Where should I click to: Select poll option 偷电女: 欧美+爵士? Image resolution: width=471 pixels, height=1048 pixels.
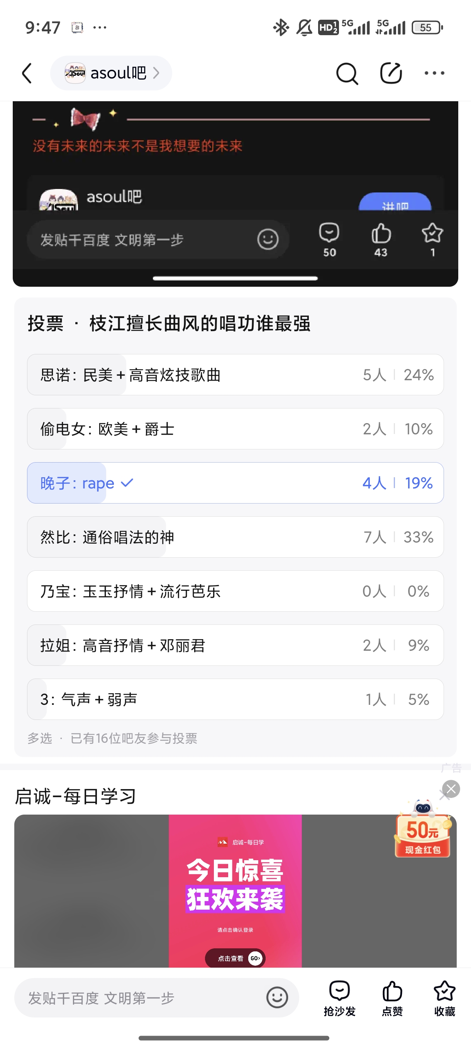[235, 429]
